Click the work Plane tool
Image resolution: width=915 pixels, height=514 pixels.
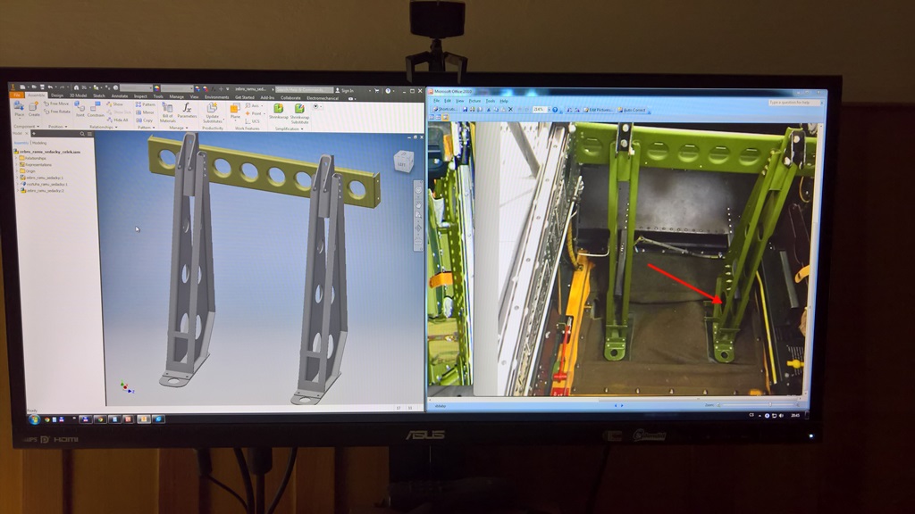(235, 112)
